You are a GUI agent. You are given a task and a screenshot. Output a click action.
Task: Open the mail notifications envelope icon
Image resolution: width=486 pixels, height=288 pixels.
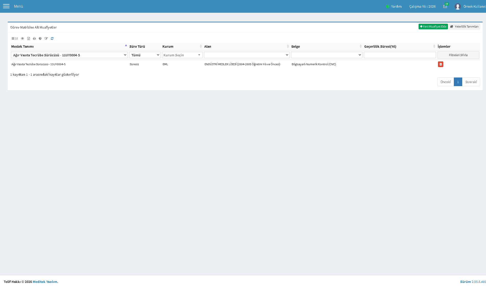click(x=445, y=6)
